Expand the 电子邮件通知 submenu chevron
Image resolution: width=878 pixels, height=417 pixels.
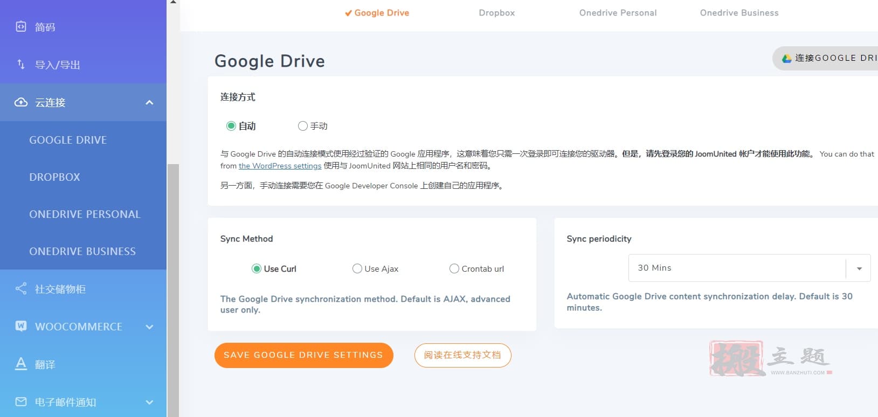point(150,402)
